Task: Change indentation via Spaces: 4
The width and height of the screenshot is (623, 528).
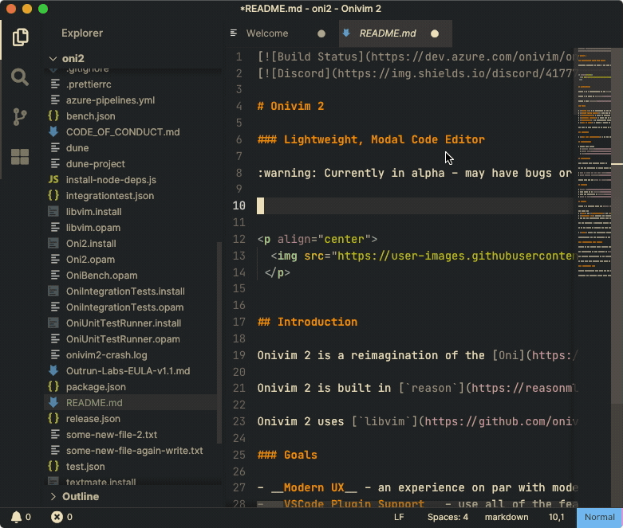Action: point(448,518)
